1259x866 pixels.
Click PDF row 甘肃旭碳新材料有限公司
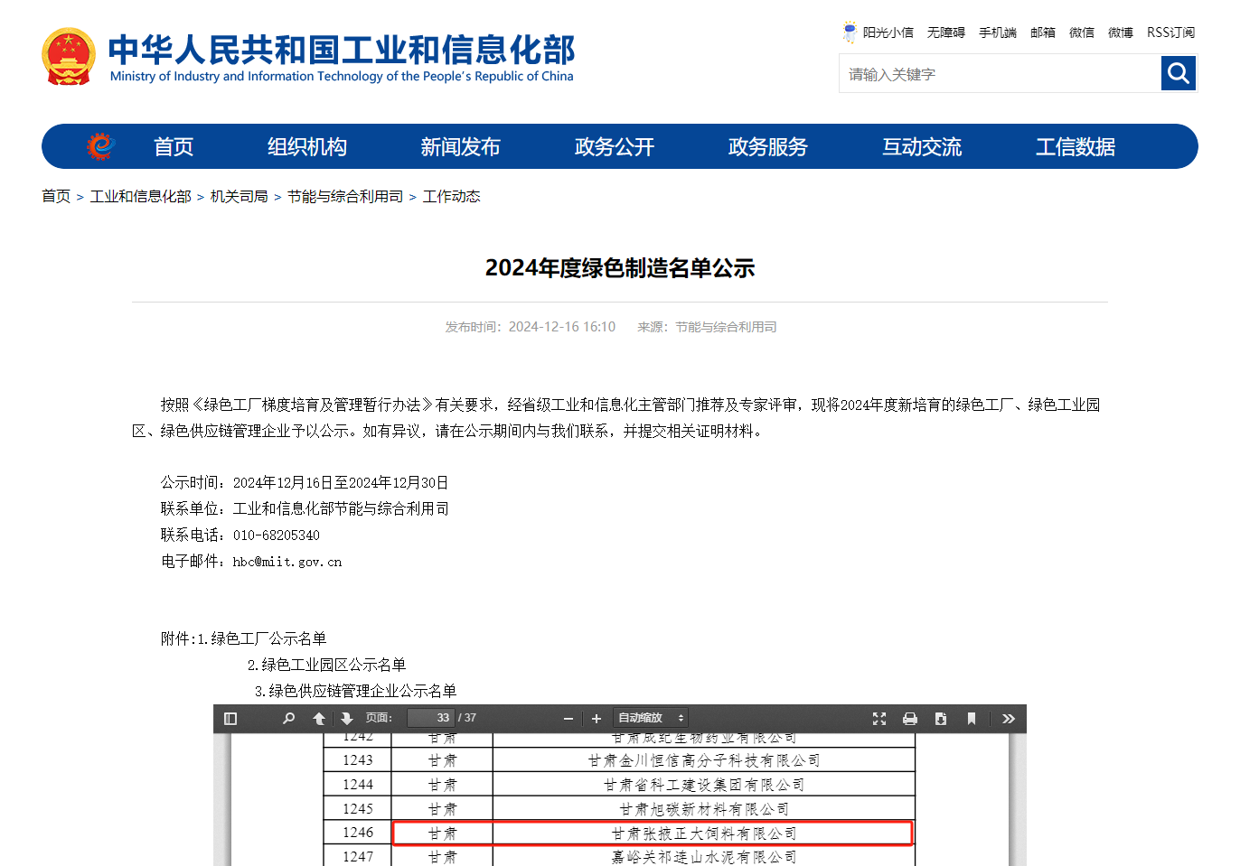(x=704, y=809)
